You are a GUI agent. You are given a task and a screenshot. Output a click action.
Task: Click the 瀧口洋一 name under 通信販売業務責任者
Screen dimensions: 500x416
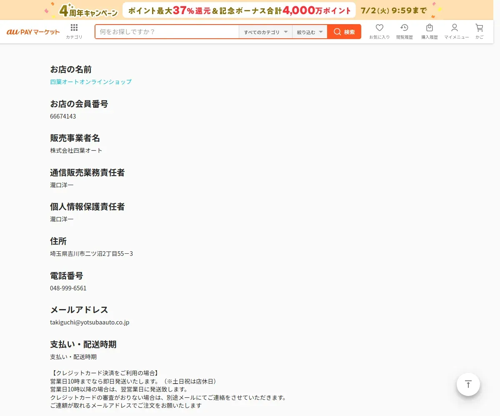(62, 185)
